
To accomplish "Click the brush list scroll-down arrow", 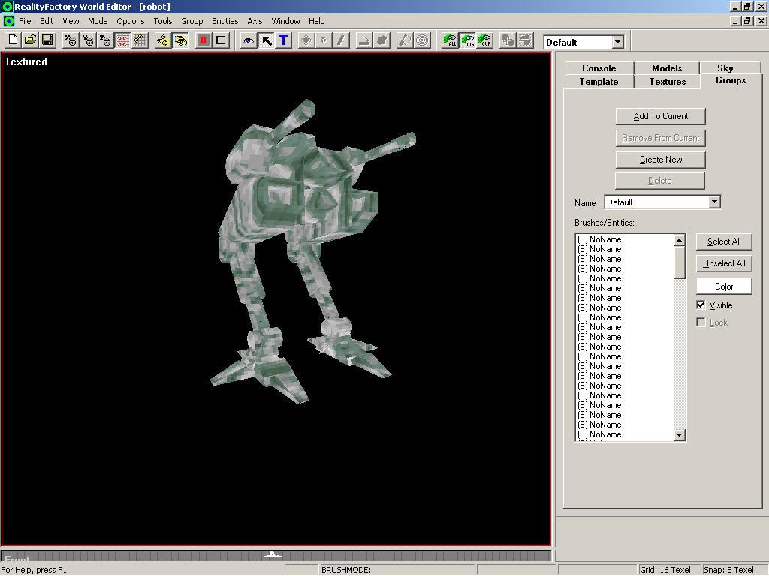I will (679, 435).
